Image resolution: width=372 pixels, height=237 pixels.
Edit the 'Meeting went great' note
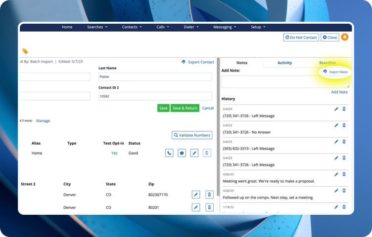coord(336,174)
